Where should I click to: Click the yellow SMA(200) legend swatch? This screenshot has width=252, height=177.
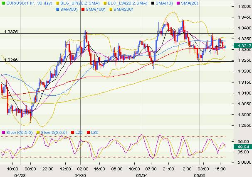(111, 10)
